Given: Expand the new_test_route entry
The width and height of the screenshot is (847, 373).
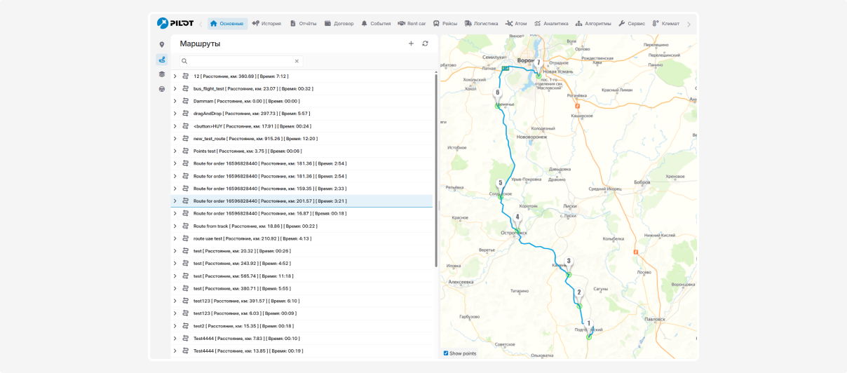Looking at the screenshot, I should click(x=175, y=139).
